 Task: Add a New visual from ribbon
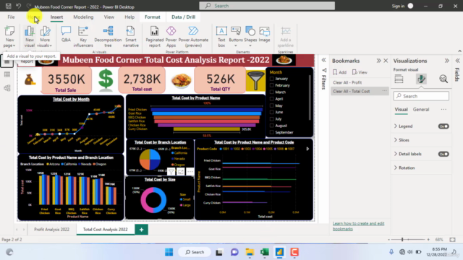tap(29, 37)
